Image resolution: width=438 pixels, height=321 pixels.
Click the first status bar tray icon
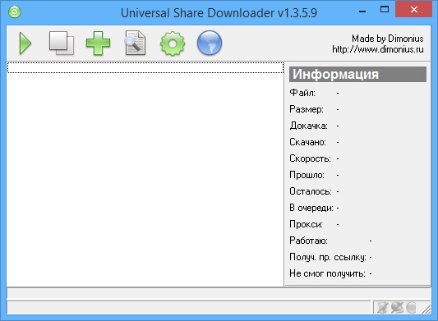coord(382,308)
